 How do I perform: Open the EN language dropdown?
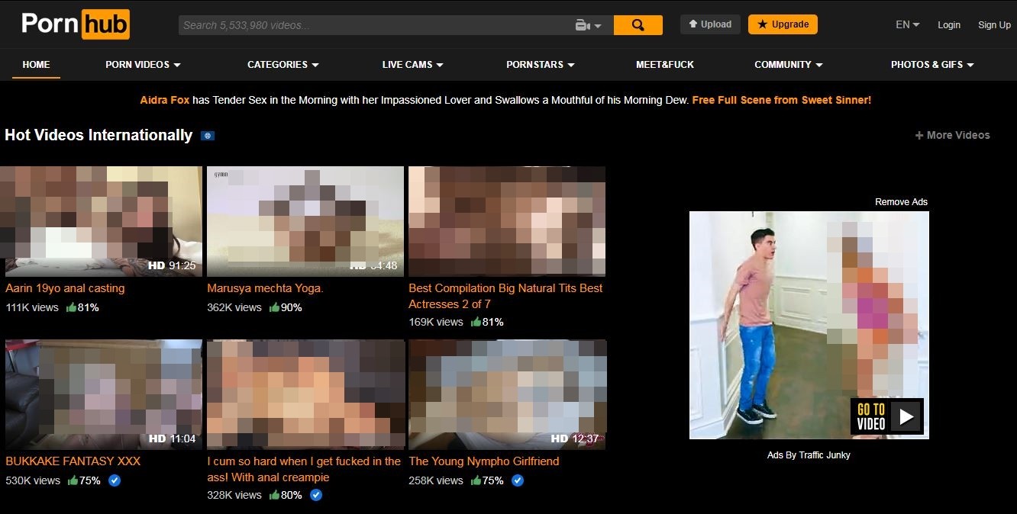point(907,24)
